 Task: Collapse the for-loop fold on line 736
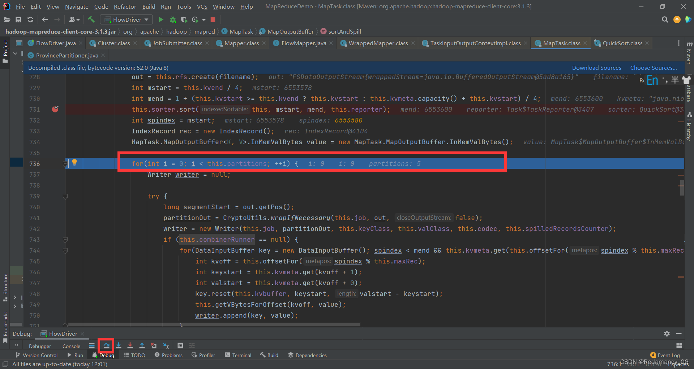pyautogui.click(x=65, y=164)
